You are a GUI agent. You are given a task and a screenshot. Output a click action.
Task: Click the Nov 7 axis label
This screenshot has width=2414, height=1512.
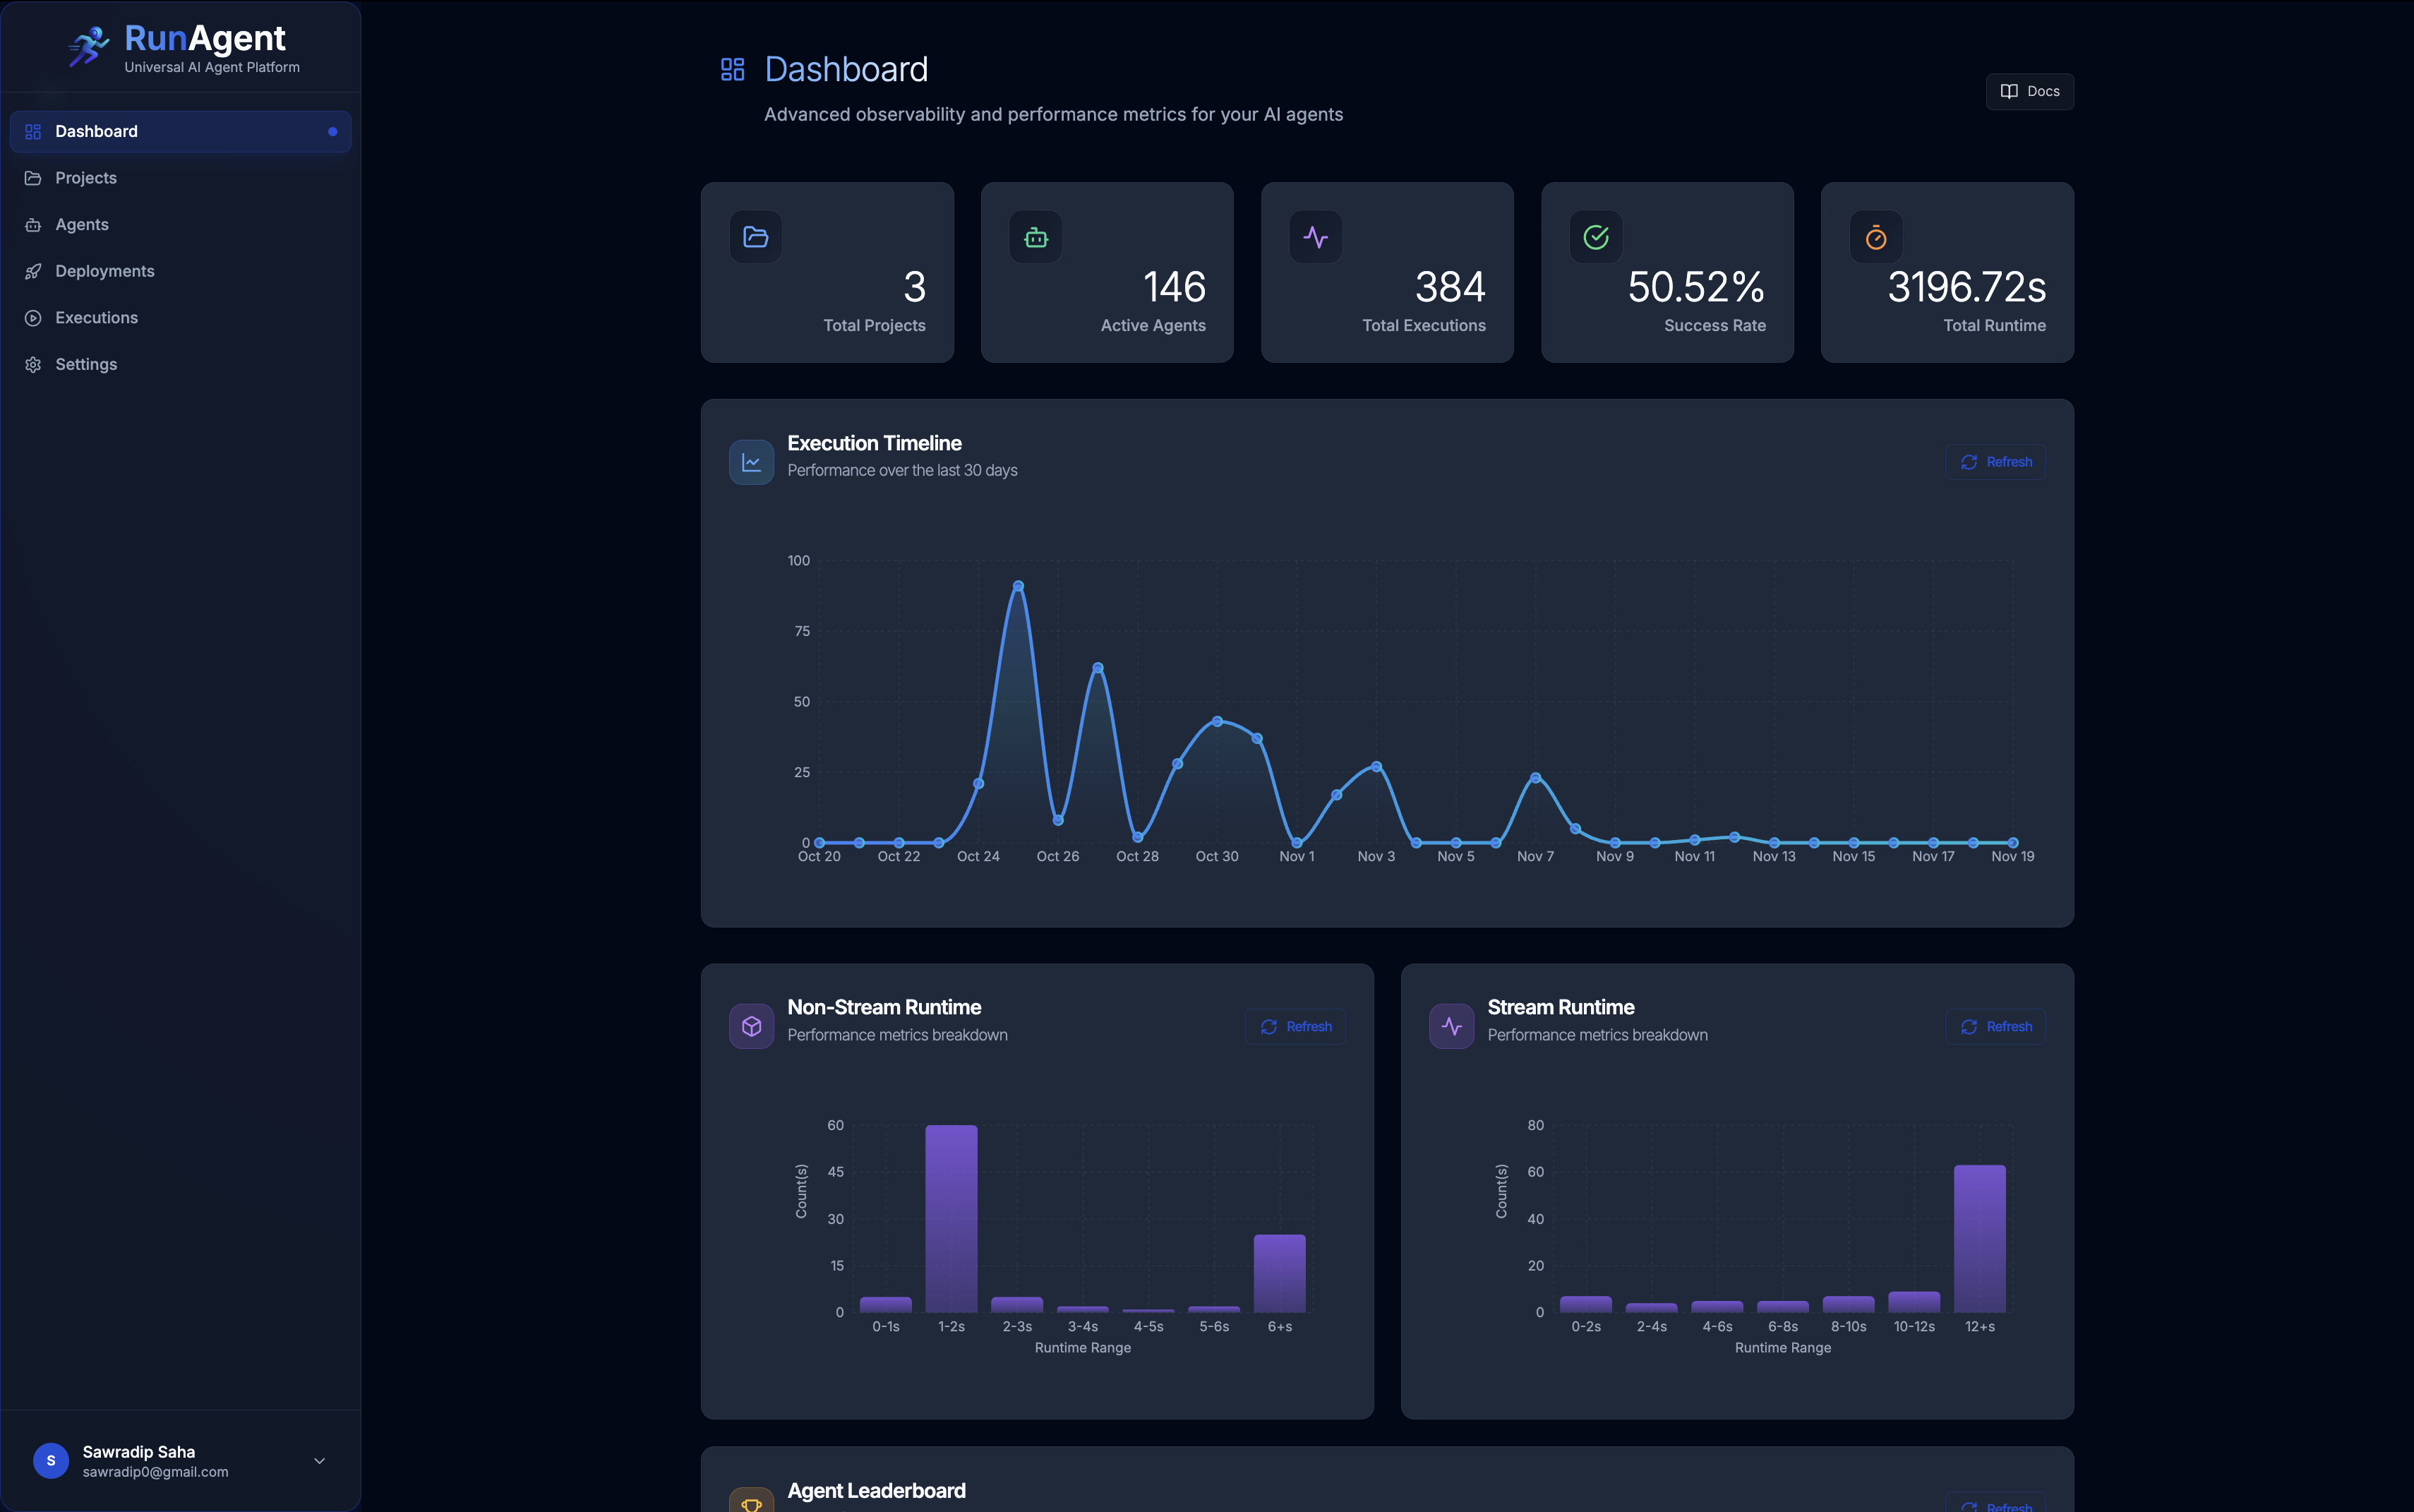(1535, 857)
